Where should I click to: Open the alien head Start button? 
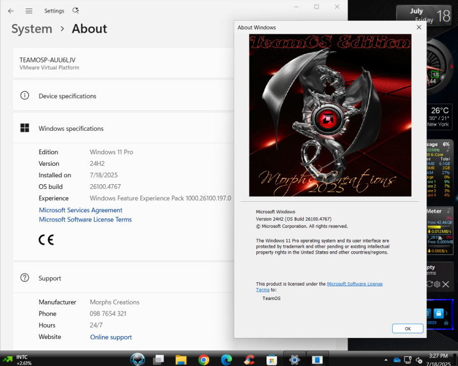tap(138, 360)
